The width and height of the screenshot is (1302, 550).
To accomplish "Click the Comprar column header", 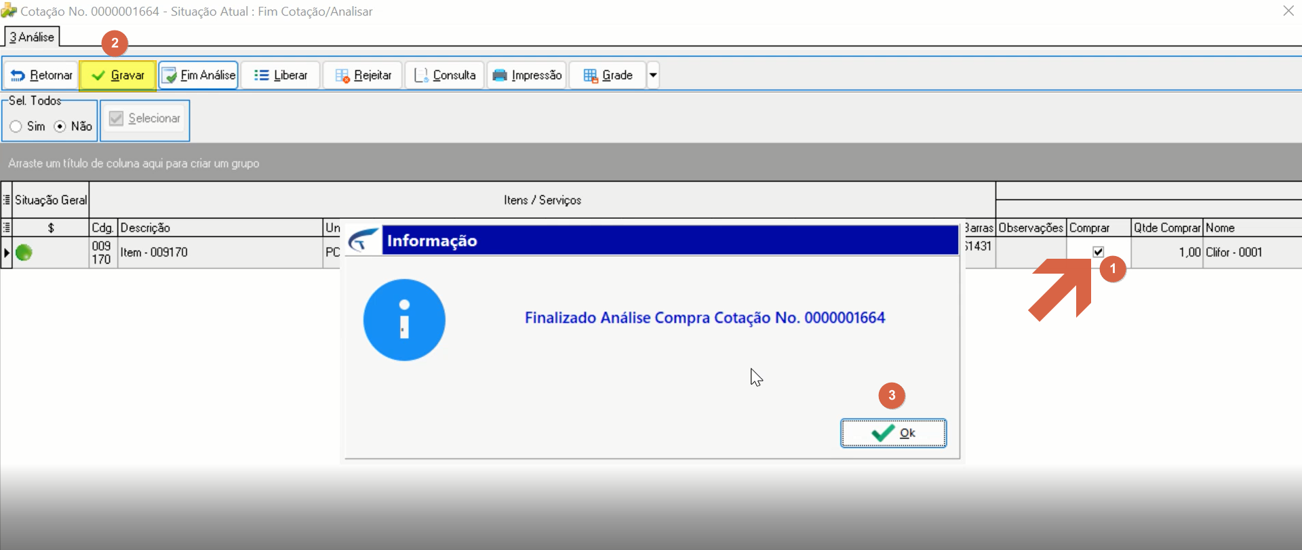I will point(1099,228).
